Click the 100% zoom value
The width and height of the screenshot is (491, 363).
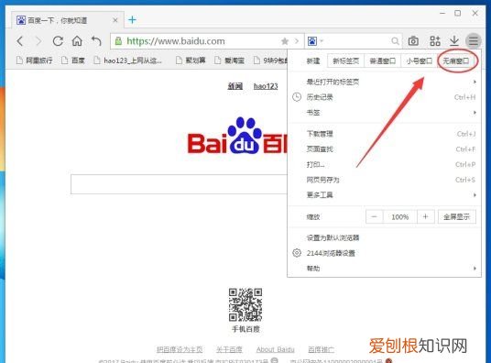pyautogui.click(x=400, y=216)
